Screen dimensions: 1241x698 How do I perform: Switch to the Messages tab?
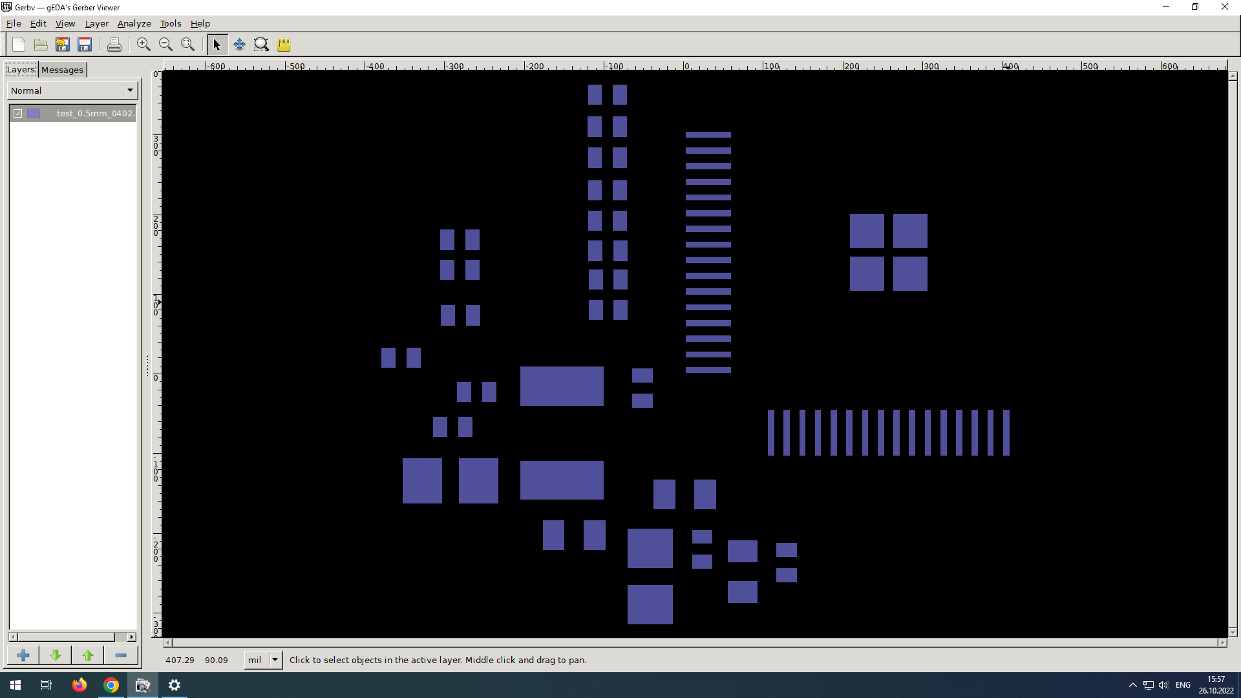62,70
